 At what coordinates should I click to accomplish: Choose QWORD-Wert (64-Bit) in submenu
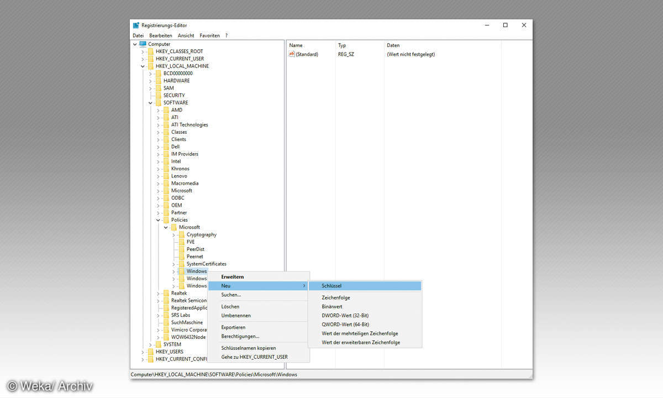365,324
